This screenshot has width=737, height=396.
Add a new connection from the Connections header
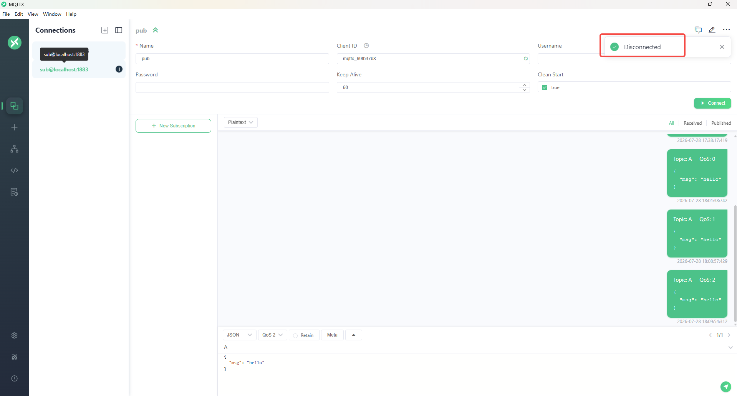tap(105, 30)
